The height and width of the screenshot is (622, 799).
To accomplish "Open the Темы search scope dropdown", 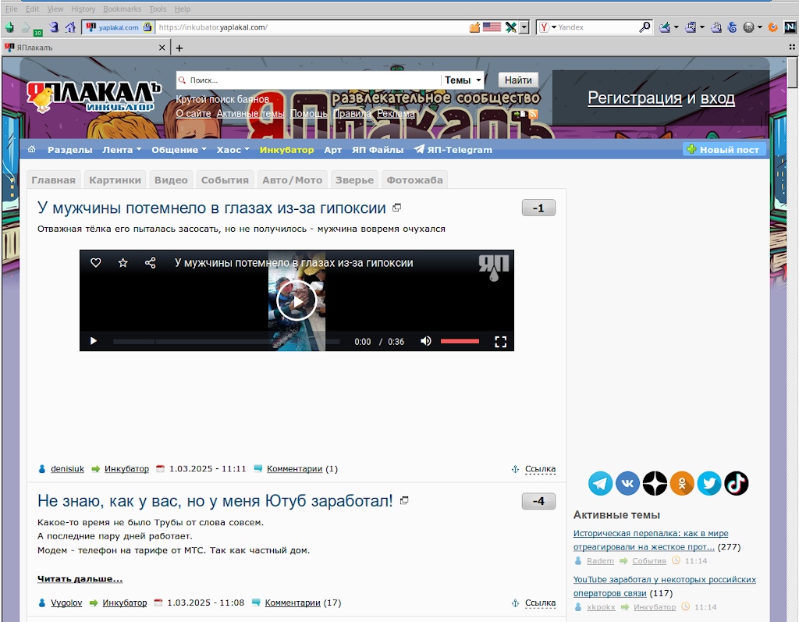I will 463,80.
